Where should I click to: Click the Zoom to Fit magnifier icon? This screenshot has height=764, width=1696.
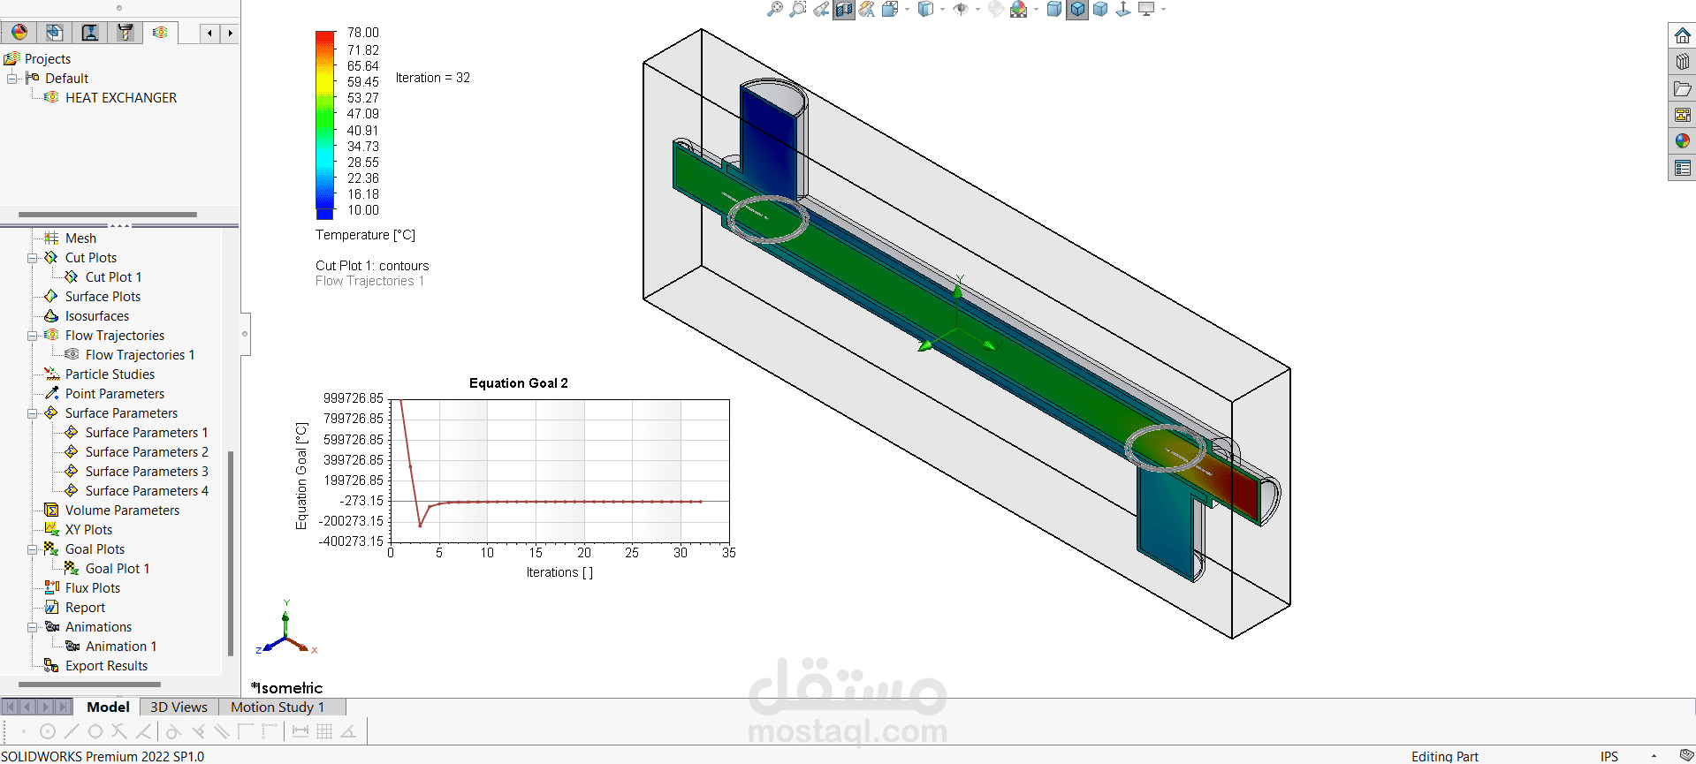pos(774,9)
